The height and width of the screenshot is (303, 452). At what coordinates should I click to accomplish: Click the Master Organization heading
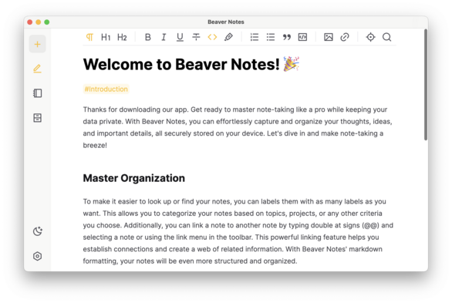[x=133, y=178]
